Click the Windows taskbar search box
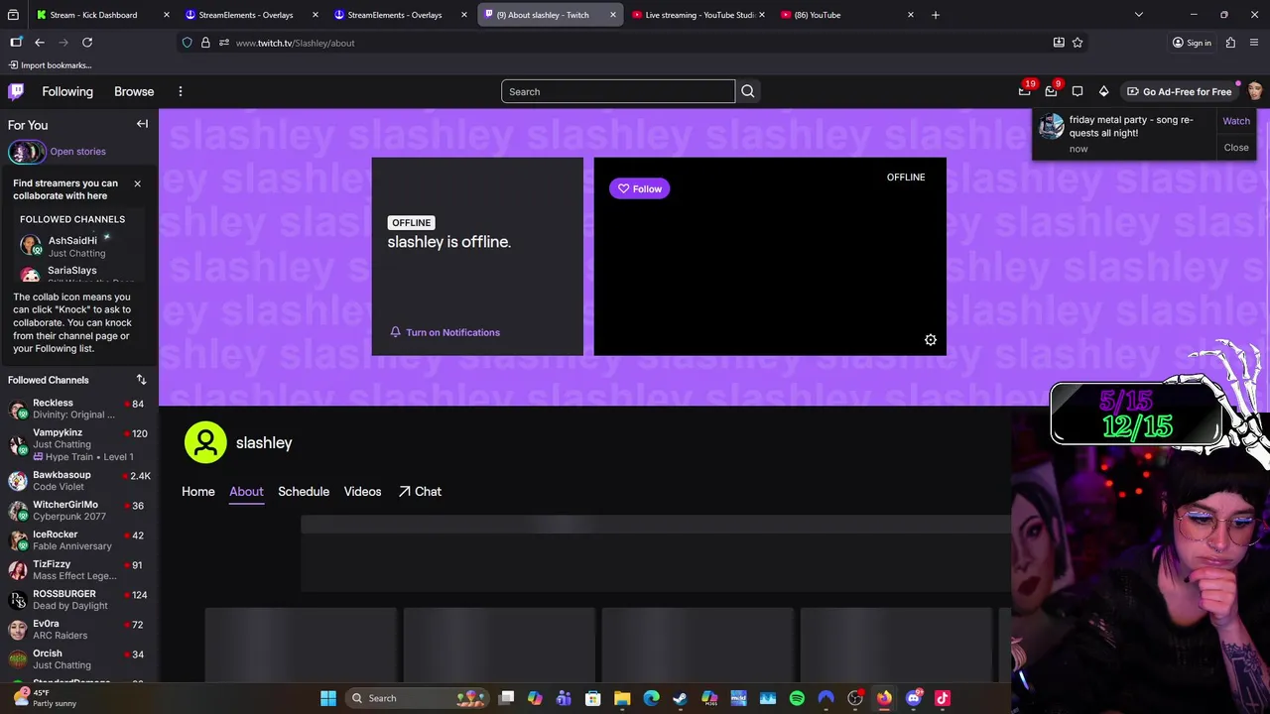This screenshot has height=714, width=1270. click(x=417, y=698)
